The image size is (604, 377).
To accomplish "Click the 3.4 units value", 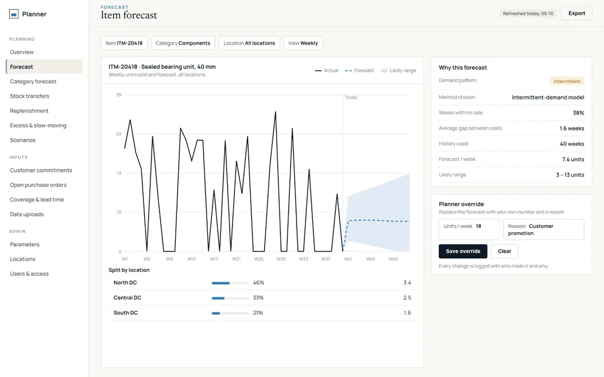I will [x=407, y=282].
